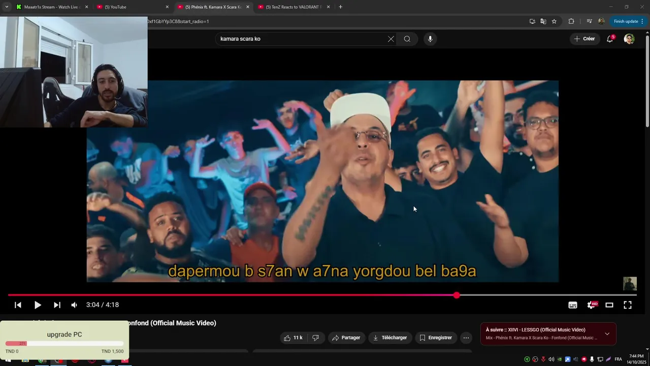Screen dimensions: 650x366
Task: Close the Maaatr1x Stream tab
Action: [x=86, y=7]
